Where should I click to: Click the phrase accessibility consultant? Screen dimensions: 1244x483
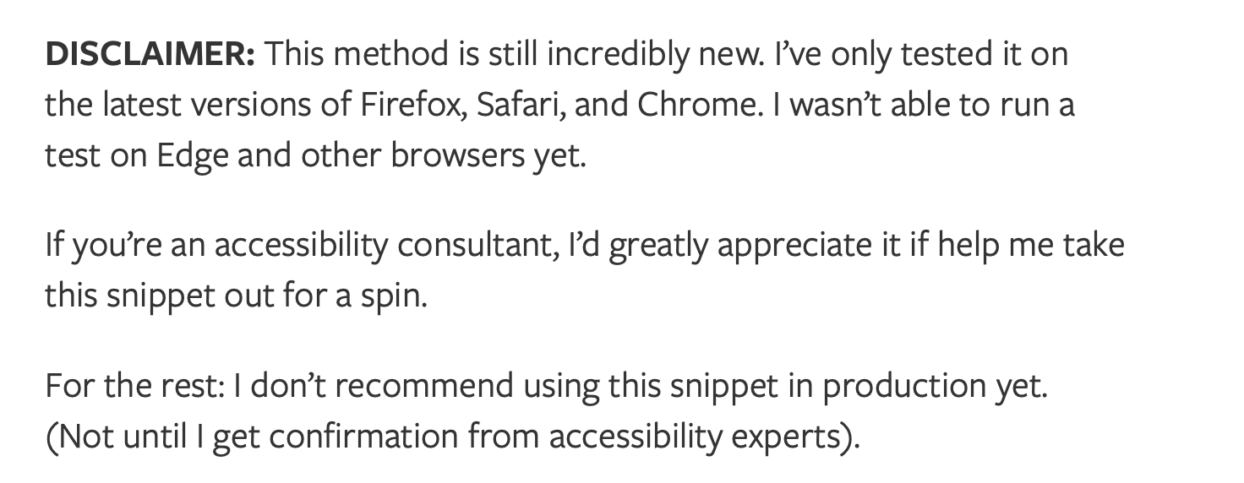(389, 246)
